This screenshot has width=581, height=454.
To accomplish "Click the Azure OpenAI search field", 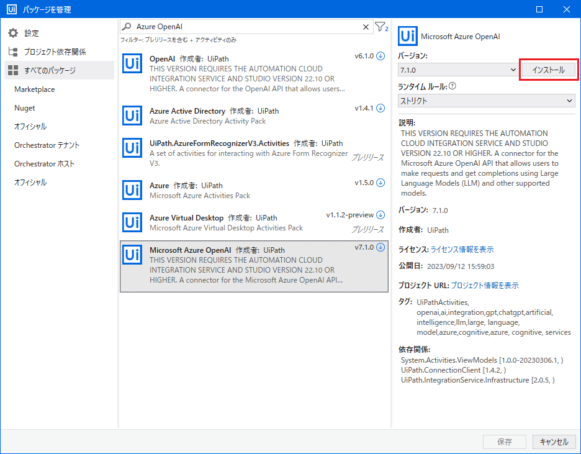I will tap(246, 27).
